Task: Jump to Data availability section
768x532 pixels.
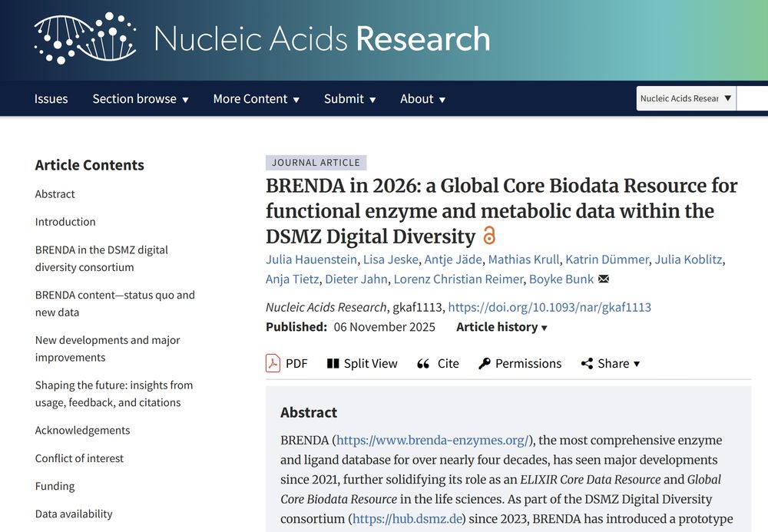Action: click(74, 514)
